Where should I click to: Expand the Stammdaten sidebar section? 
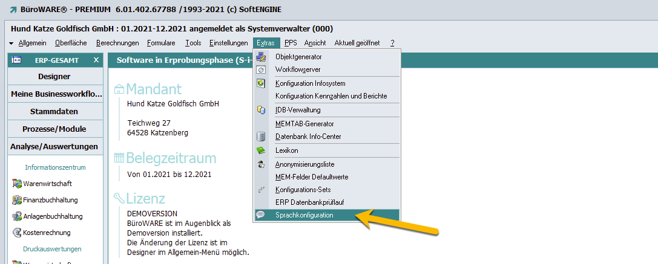pos(54,112)
